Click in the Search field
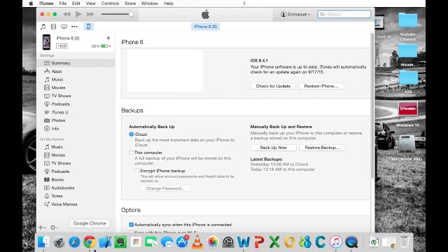 (344, 14)
